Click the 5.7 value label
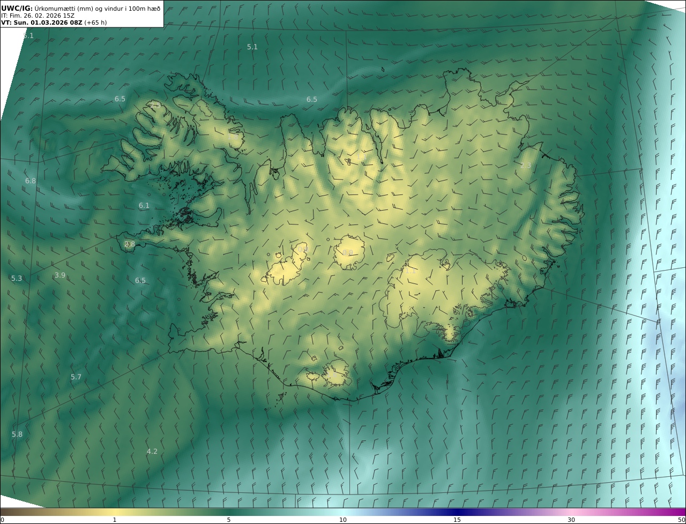This screenshot has height=524, width=686. [x=76, y=377]
